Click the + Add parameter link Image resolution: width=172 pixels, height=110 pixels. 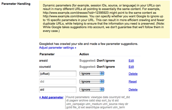click(51, 97)
